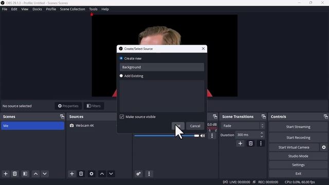Click the Exit button
Viewport: 329px width, 185px height.
tap(298, 174)
